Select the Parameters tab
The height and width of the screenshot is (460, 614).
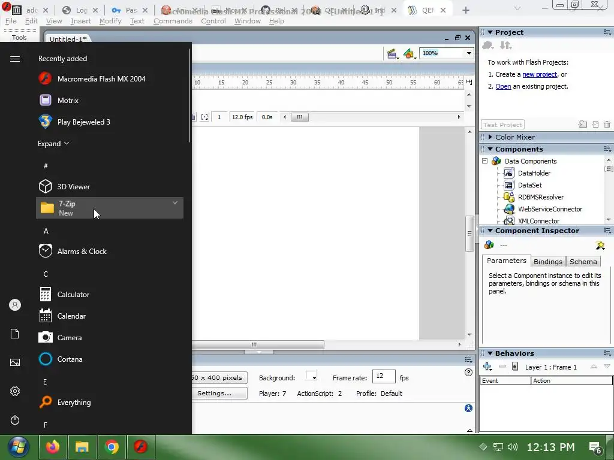coord(506,261)
